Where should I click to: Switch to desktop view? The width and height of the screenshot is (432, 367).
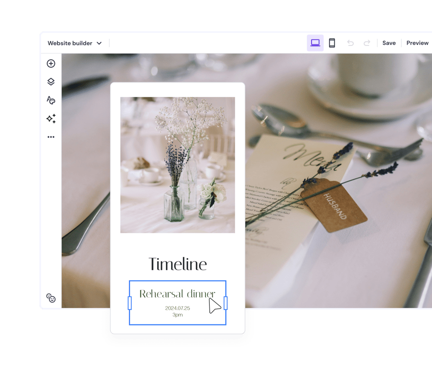pos(315,43)
